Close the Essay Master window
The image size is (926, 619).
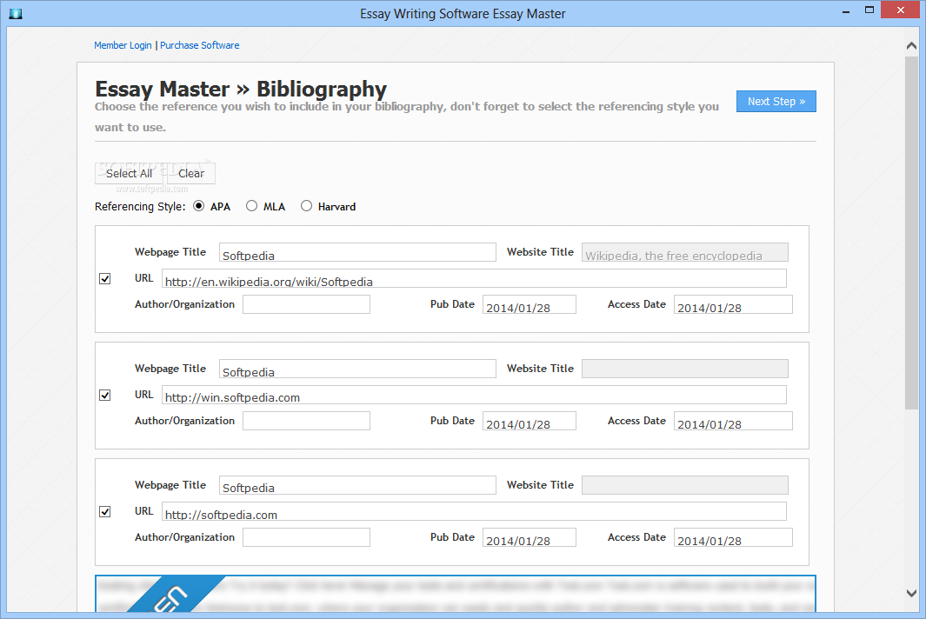coord(901,10)
